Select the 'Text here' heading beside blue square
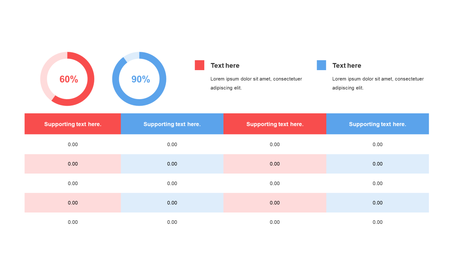This screenshot has width=454, height=255. [347, 66]
